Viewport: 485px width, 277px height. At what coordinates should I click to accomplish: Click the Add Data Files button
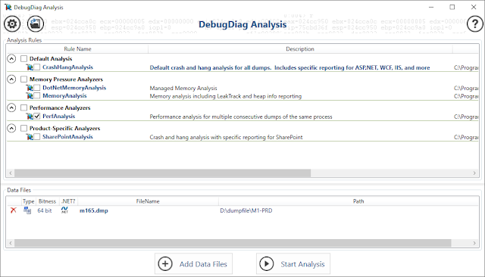tap(194, 264)
